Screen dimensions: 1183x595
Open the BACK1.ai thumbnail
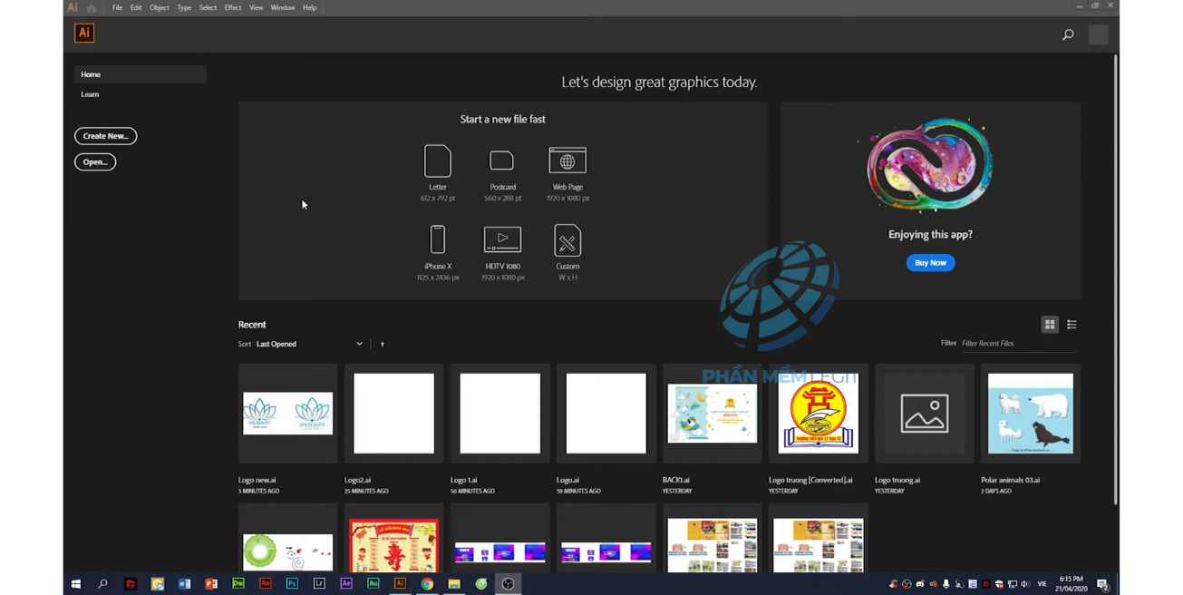tap(712, 414)
